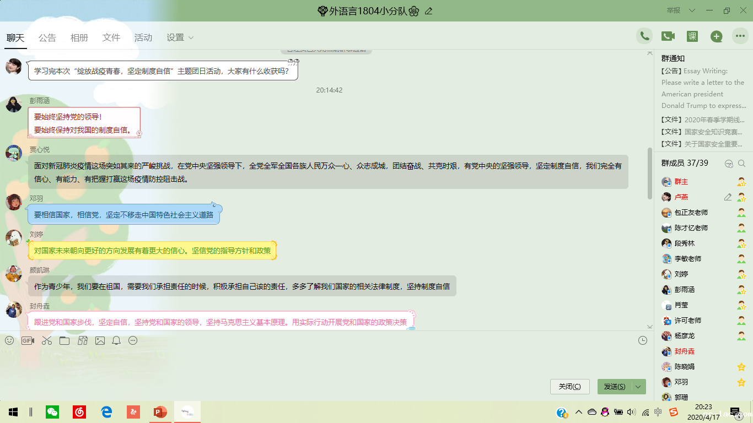
Task: Start a group video call
Action: click(x=668, y=36)
